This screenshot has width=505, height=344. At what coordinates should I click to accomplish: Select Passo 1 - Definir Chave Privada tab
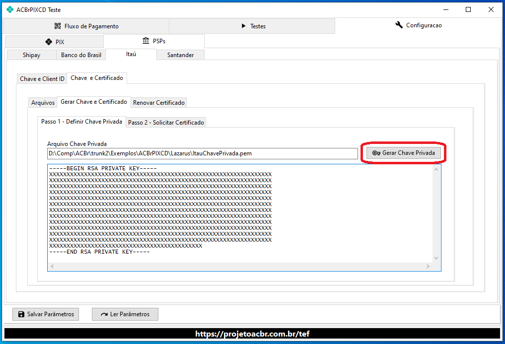[81, 122]
